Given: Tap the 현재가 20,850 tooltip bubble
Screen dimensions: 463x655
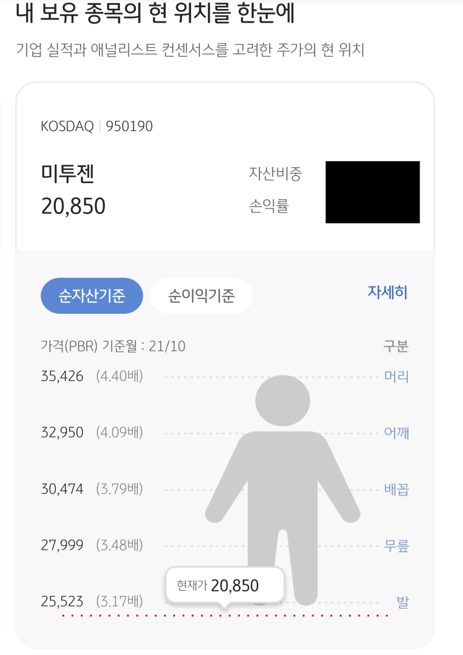Looking at the screenshot, I should [225, 585].
